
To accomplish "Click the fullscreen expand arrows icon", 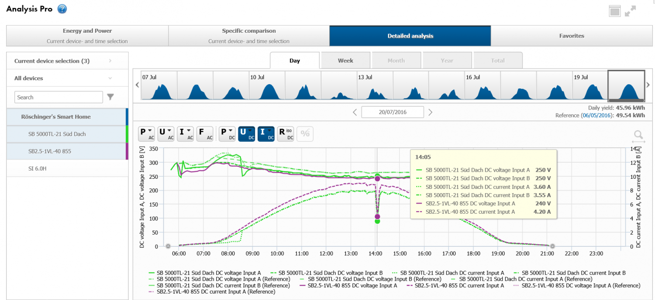I will [630, 11].
